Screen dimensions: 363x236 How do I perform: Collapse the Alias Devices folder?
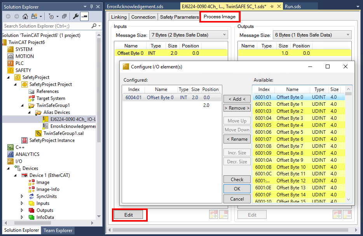30,112
